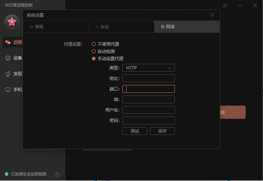
Task: Select 自动检测 radio option
Action: coord(94,51)
